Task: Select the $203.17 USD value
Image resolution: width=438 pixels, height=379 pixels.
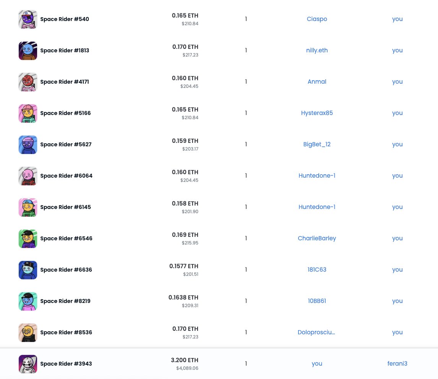Action: (x=190, y=149)
